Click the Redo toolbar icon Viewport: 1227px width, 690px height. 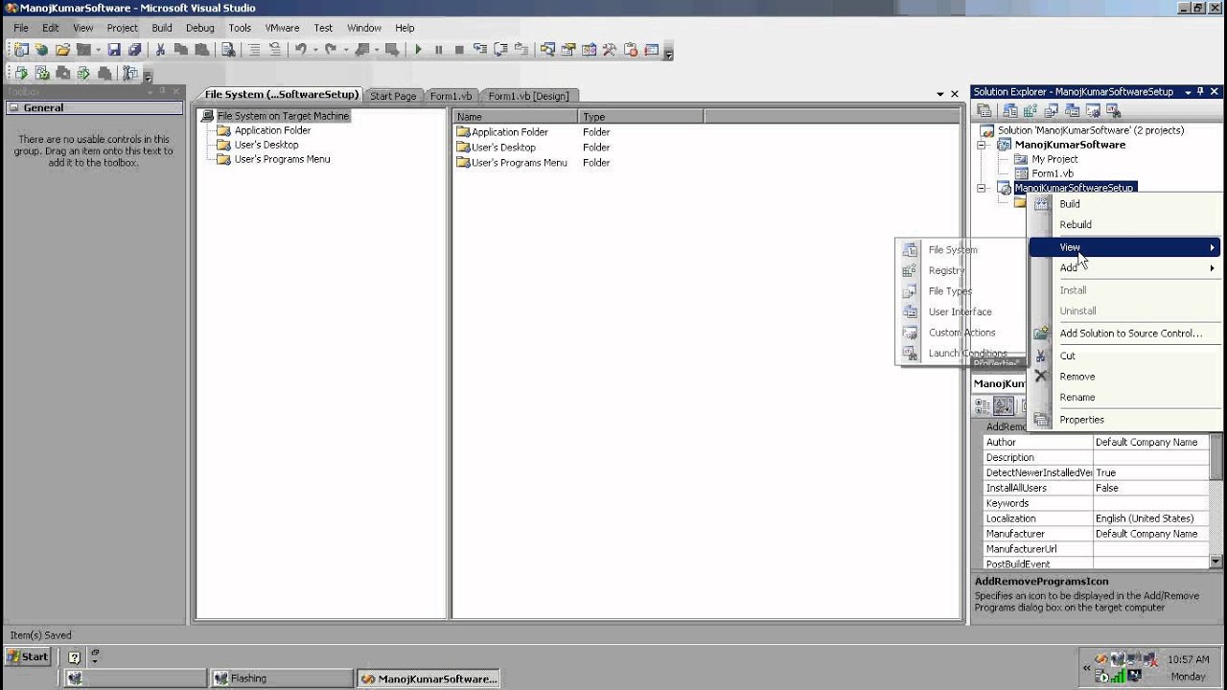[x=331, y=50]
